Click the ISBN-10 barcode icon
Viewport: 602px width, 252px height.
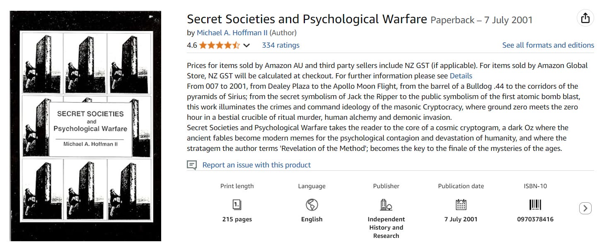(x=535, y=204)
